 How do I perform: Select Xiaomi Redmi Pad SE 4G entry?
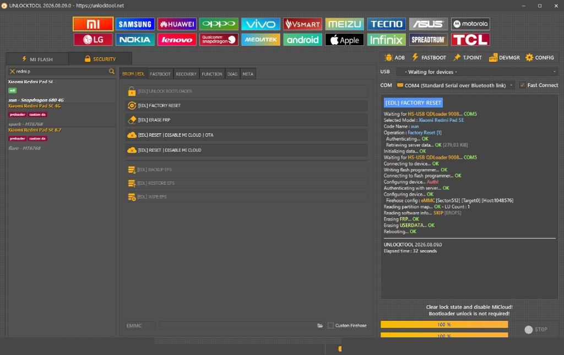(62, 115)
